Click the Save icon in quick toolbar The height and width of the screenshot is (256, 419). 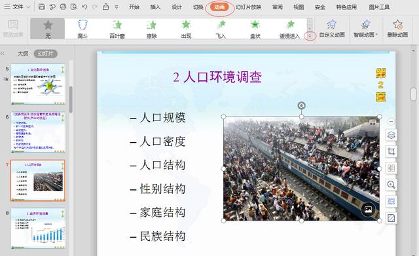41,7
